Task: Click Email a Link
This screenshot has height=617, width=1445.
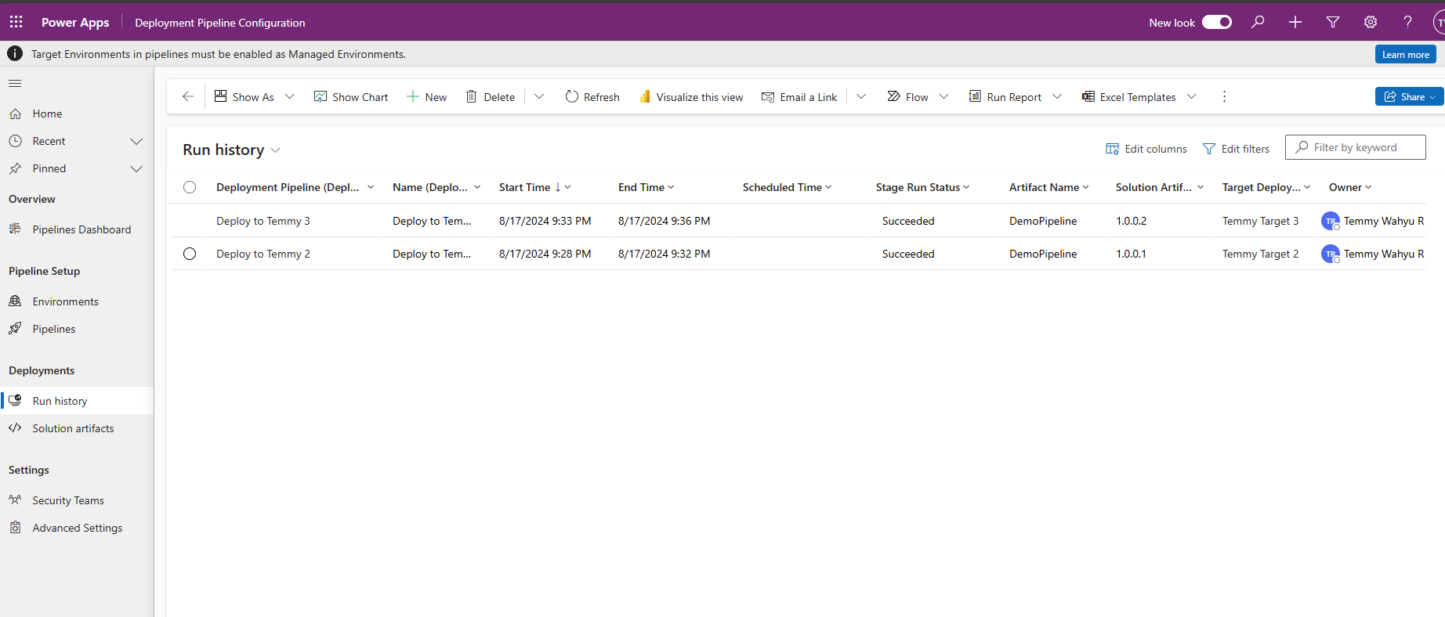Action: pyautogui.click(x=799, y=96)
